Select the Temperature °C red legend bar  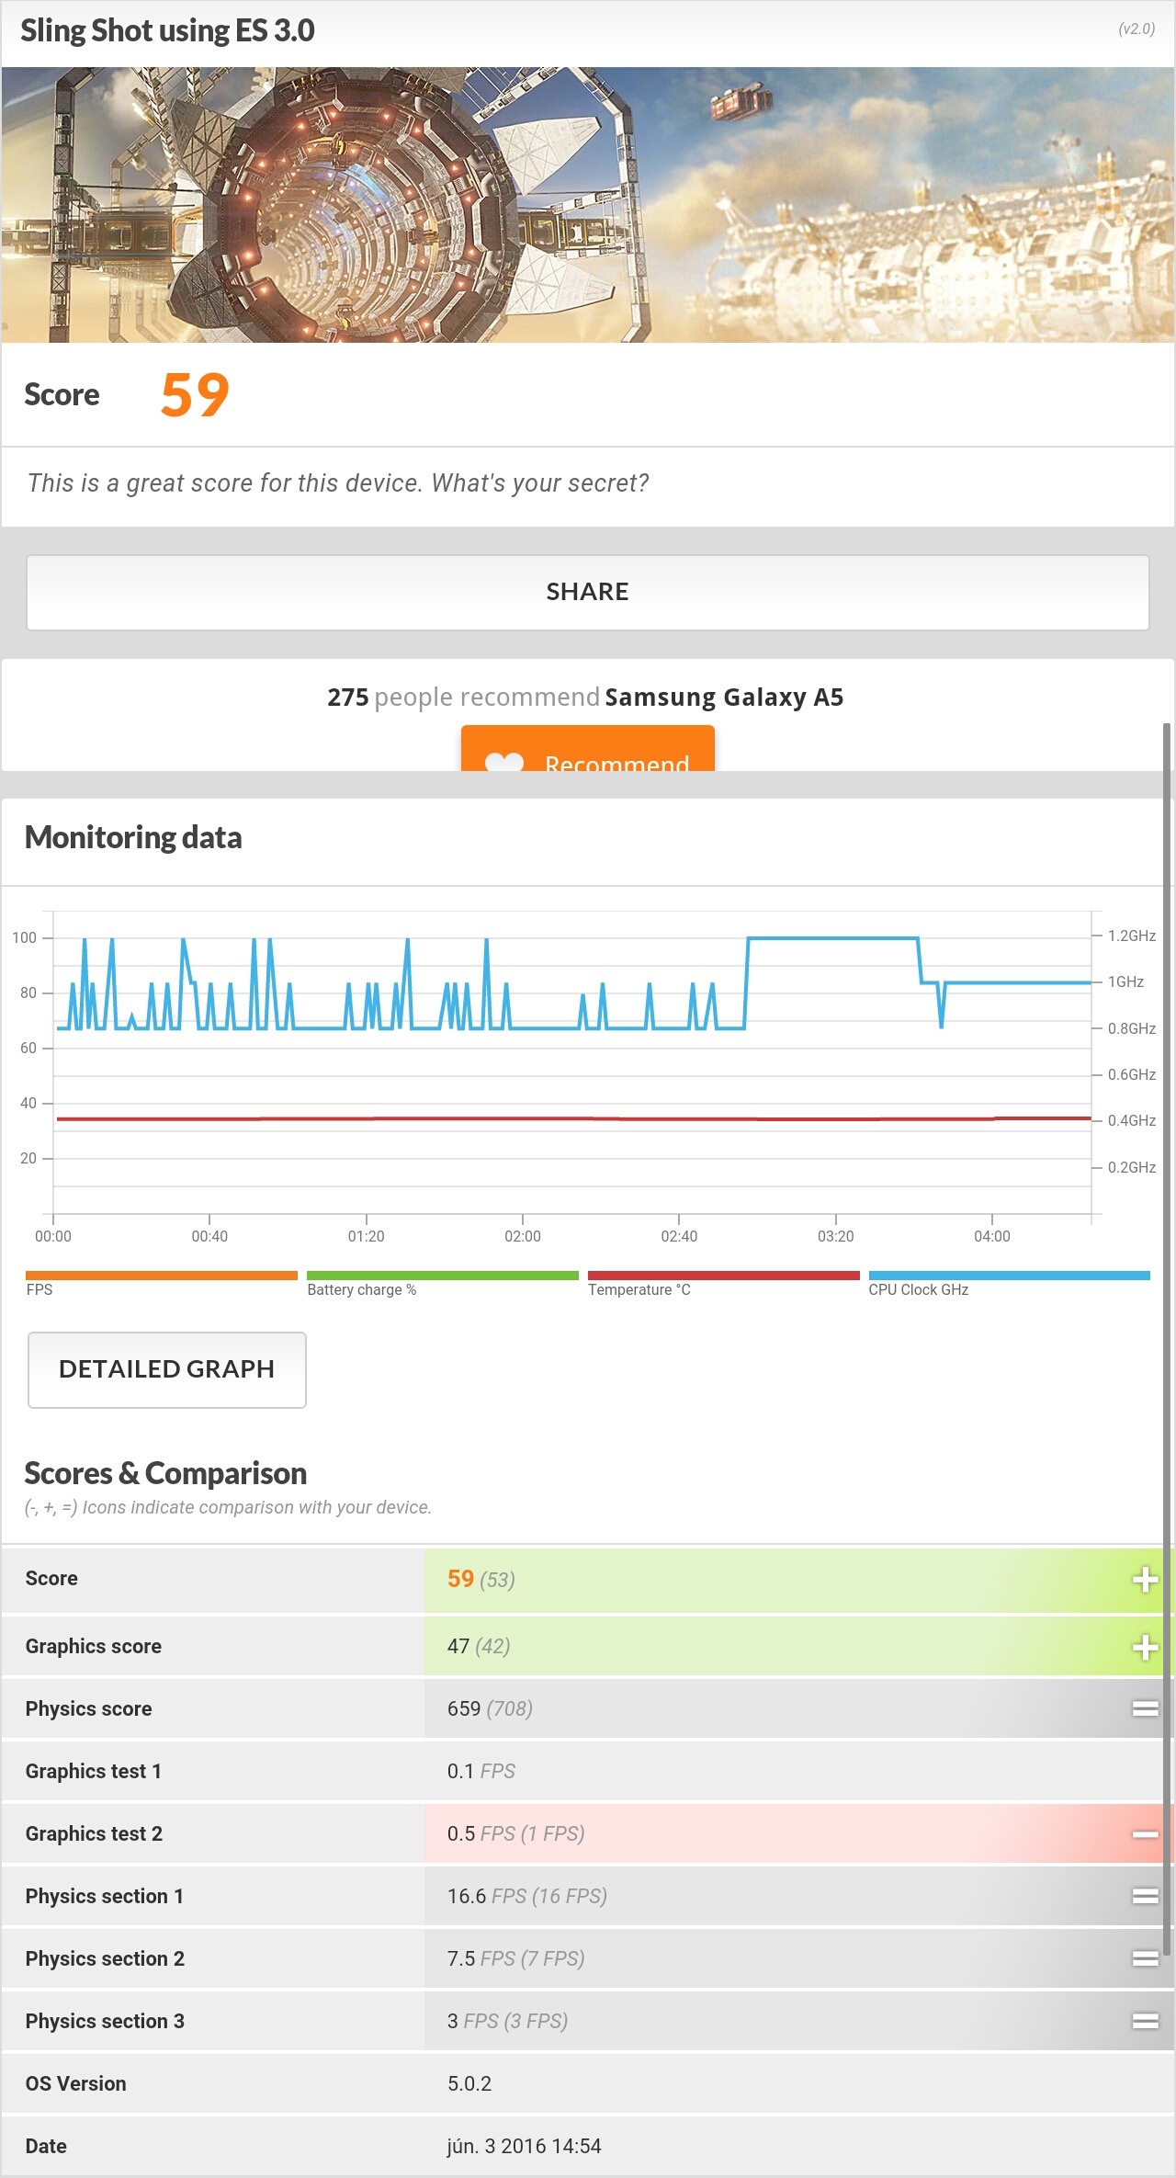pos(724,1276)
